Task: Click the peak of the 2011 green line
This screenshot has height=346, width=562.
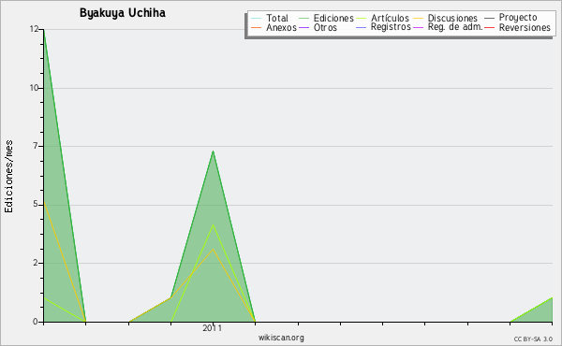Action: pyautogui.click(x=213, y=151)
